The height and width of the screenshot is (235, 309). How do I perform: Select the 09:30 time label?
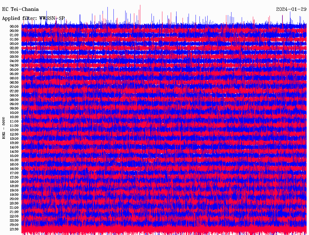(x=14, y=108)
